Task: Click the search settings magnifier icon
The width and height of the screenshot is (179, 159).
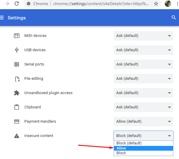Action: (x=174, y=18)
